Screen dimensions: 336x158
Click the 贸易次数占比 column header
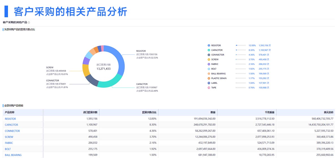(x=149, y=112)
